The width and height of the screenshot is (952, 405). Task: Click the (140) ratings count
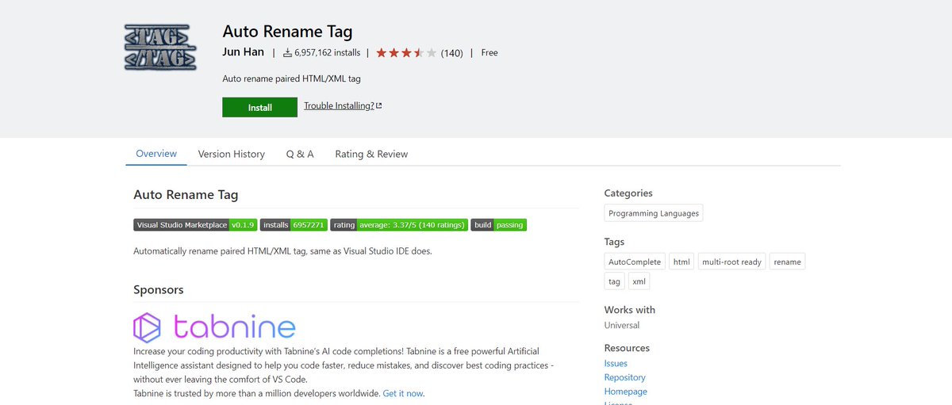coord(452,53)
